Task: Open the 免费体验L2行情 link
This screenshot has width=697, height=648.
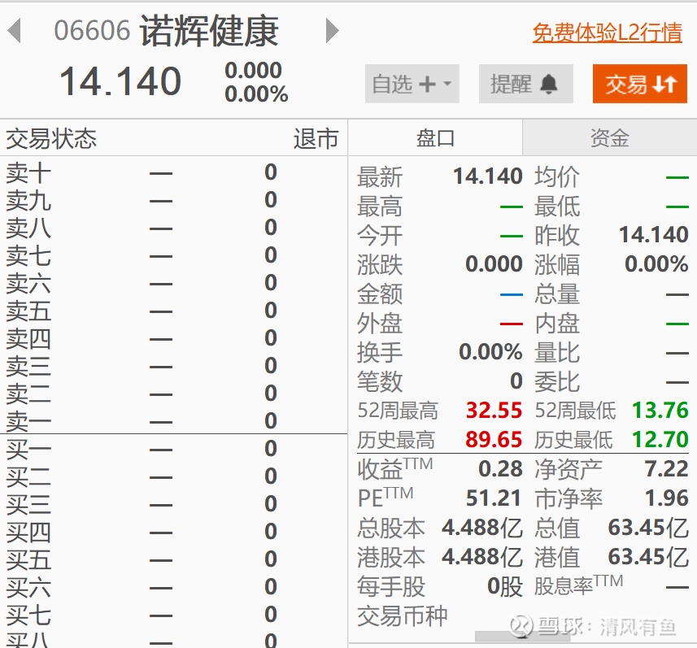Action: coord(608,33)
